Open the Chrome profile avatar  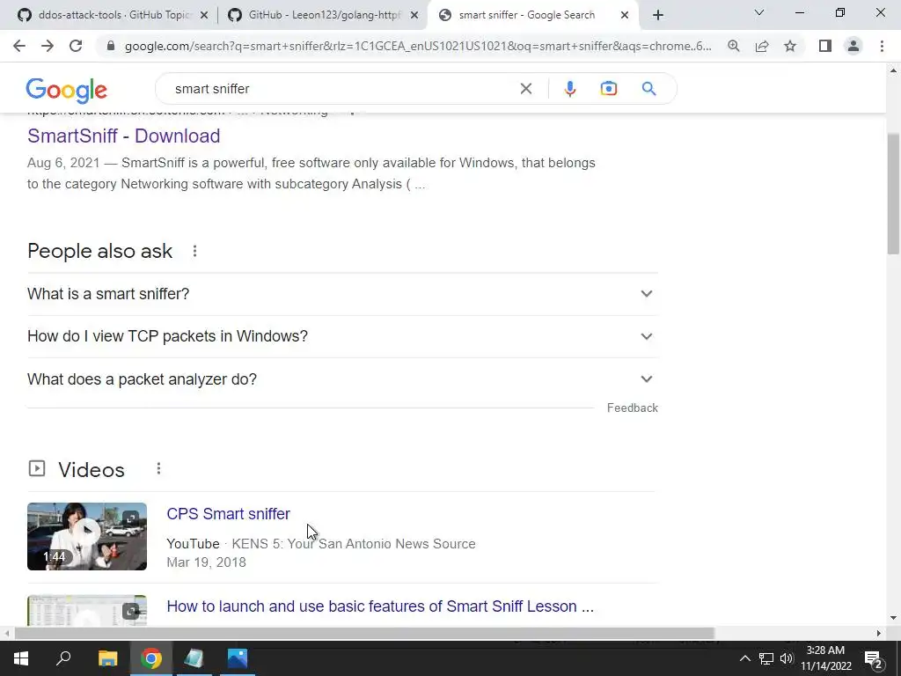point(853,46)
